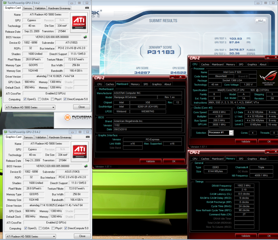Click HELP button in 3DMark results window
The width and height of the screenshot is (278, 240).
[261, 21]
